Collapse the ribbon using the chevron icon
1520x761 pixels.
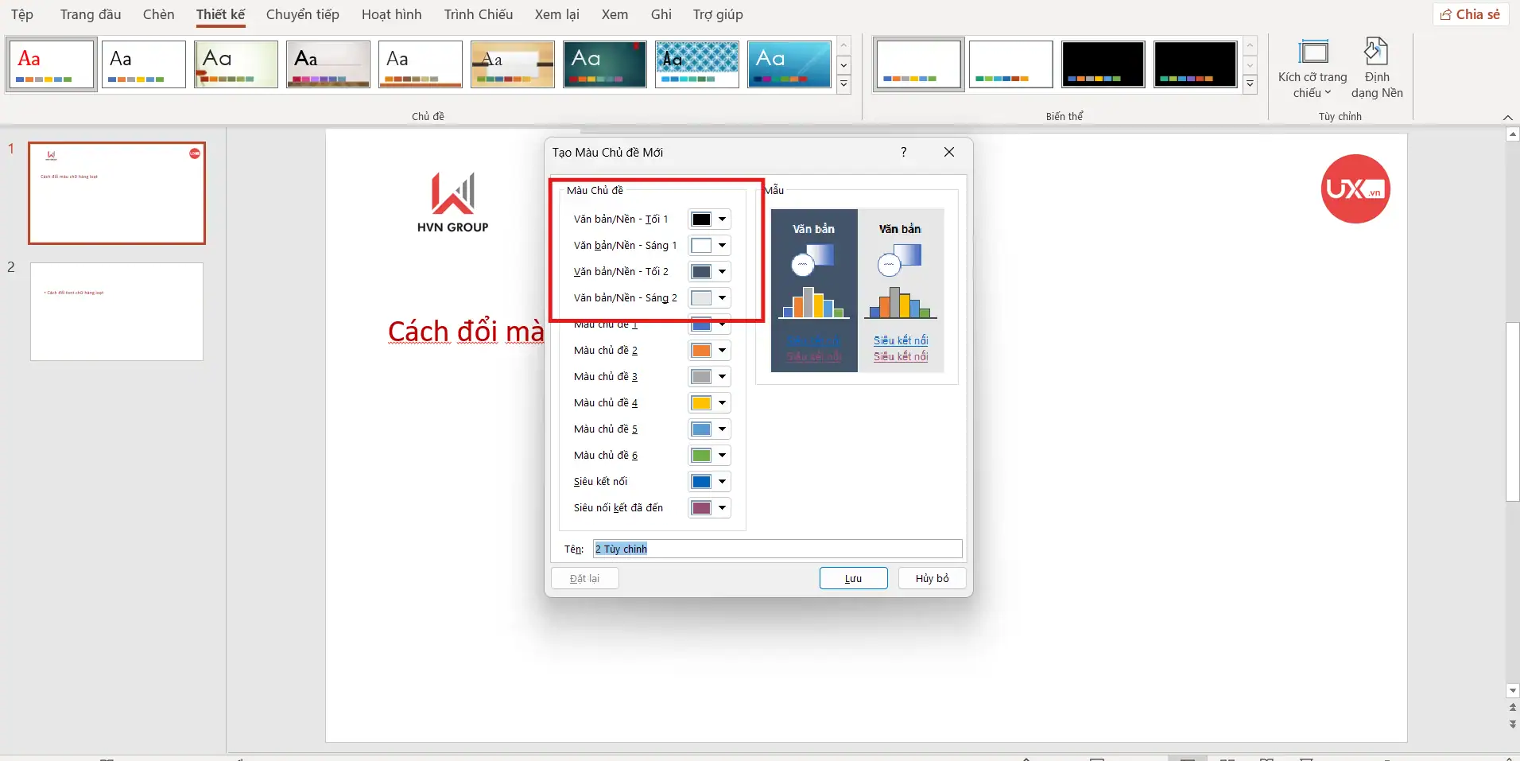1507,118
